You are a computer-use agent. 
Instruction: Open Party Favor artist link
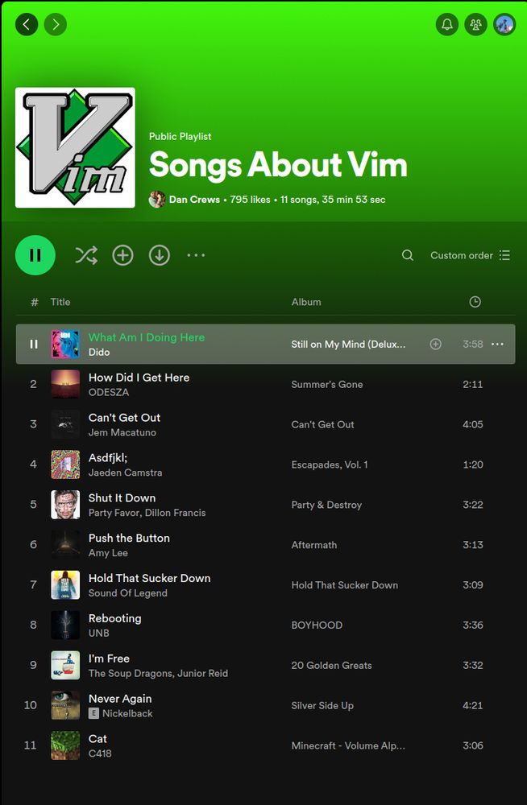(x=114, y=512)
